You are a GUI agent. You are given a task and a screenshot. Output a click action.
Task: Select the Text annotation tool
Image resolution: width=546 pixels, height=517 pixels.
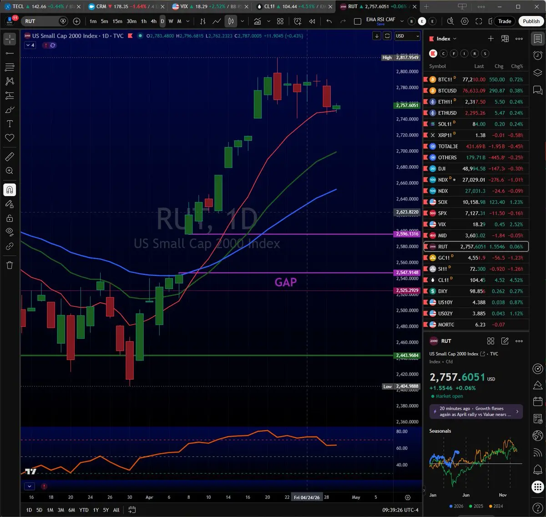pos(10,124)
